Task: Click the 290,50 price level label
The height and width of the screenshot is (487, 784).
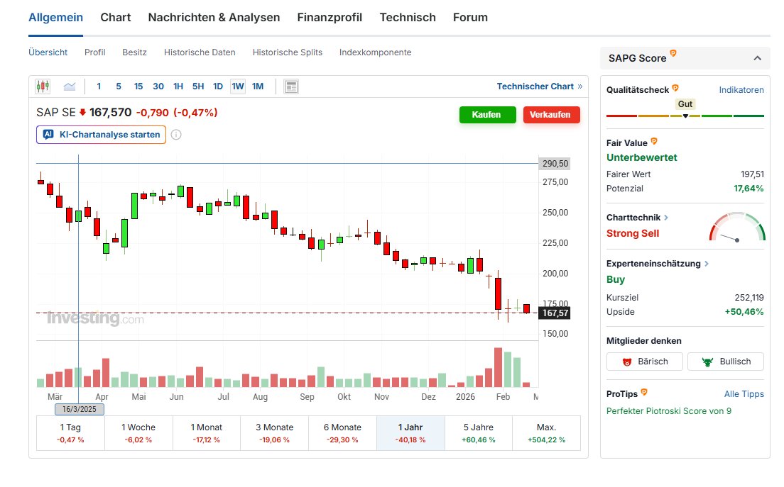Action: pyautogui.click(x=555, y=164)
